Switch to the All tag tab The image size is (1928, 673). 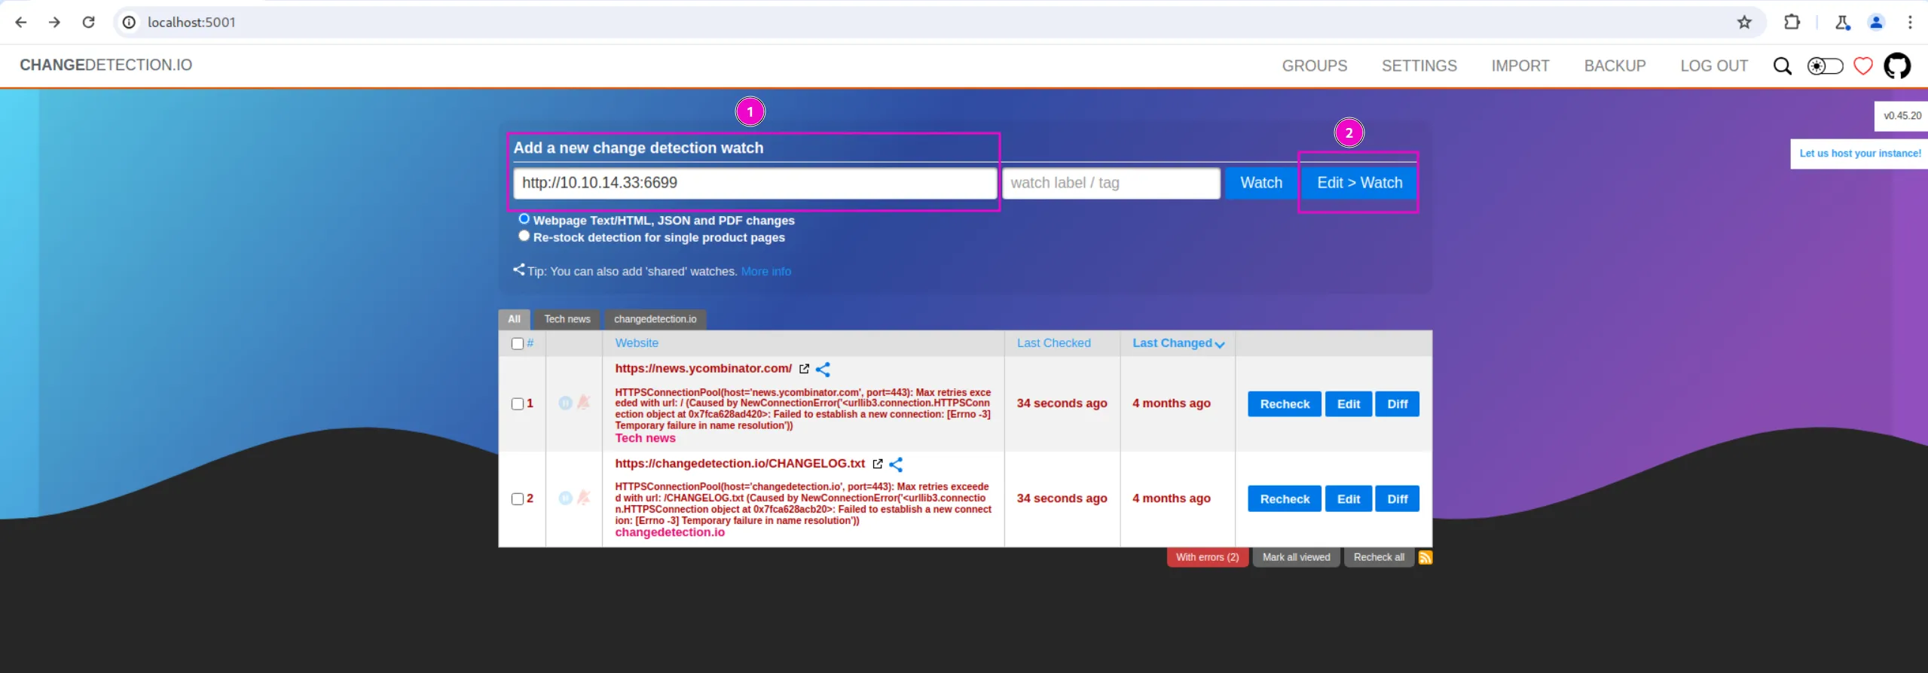tap(514, 319)
